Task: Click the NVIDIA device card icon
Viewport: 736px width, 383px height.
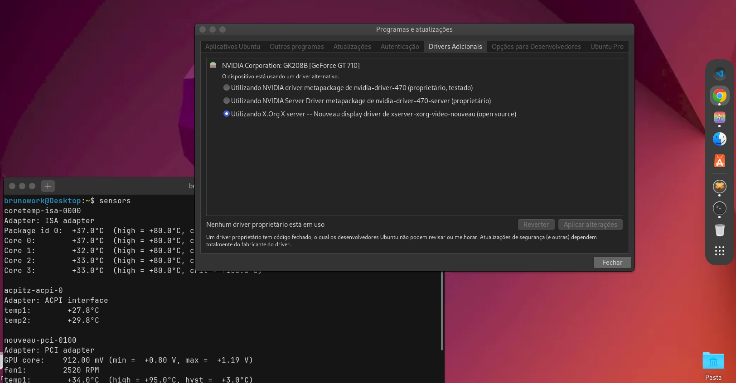Action: click(x=213, y=65)
